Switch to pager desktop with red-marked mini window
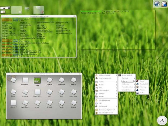This screenshot has height=126, width=168. [39, 10]
